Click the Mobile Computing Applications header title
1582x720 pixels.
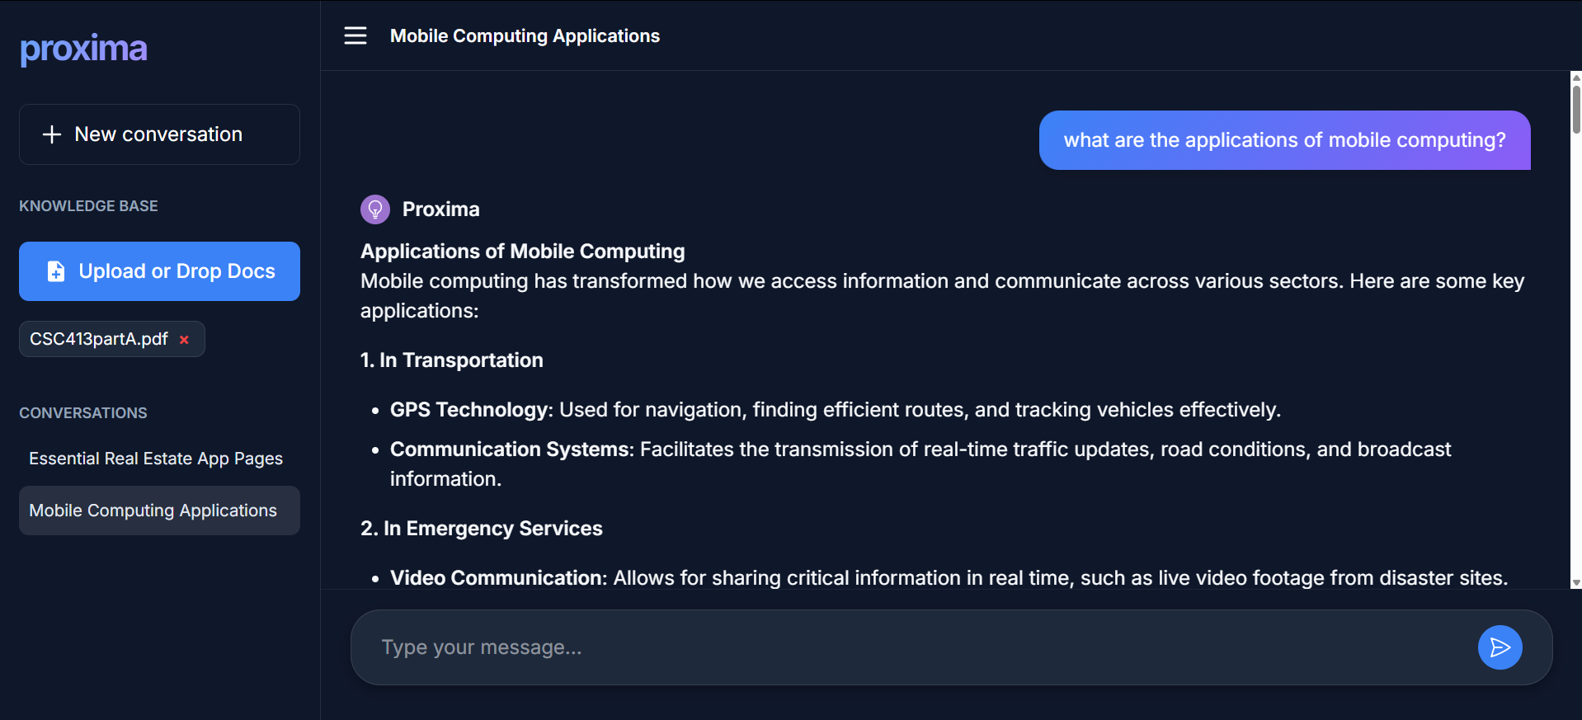pyautogui.click(x=525, y=36)
